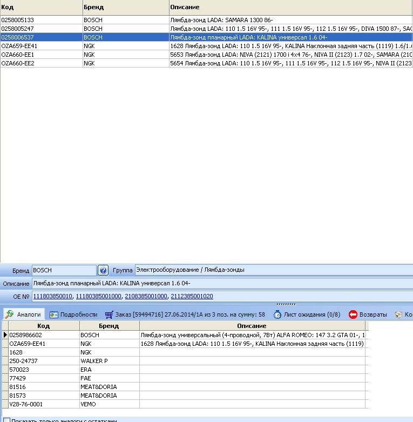Sort the top table by Код header
This screenshot has width=413, height=422.
coord(42,7)
